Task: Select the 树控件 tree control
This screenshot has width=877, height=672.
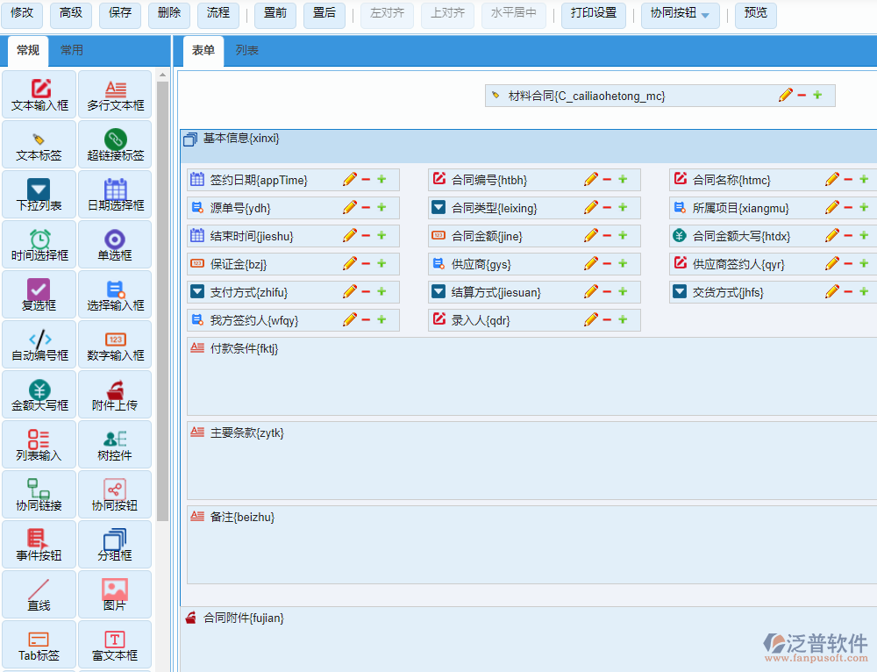Action: (x=115, y=445)
